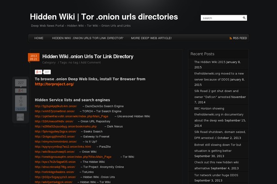Open the Onion Wiki onion link
The height and width of the screenshot is (184, 277).
[x=55, y=152]
